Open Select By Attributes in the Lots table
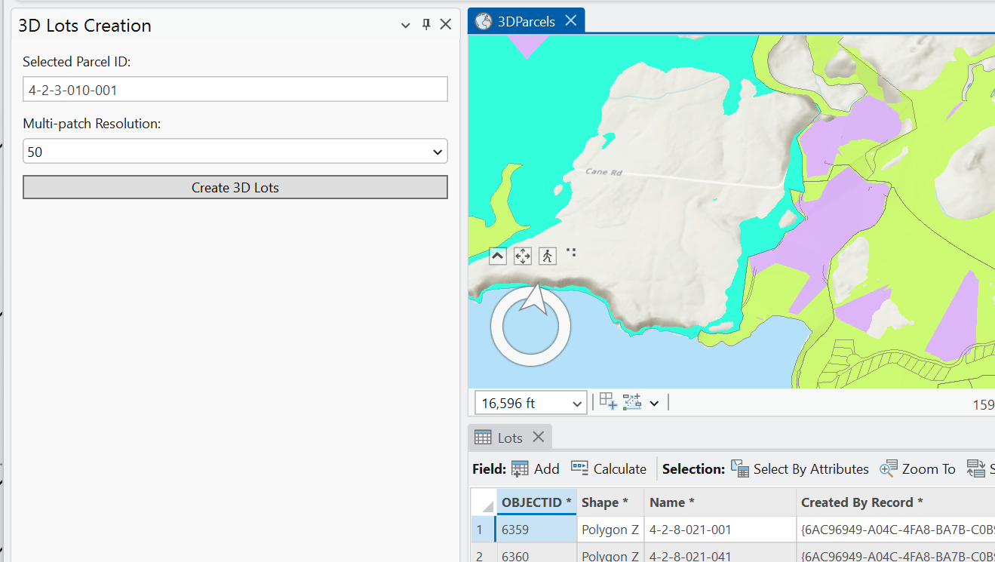Viewport: 995px width, 562px height. pyautogui.click(x=800, y=468)
